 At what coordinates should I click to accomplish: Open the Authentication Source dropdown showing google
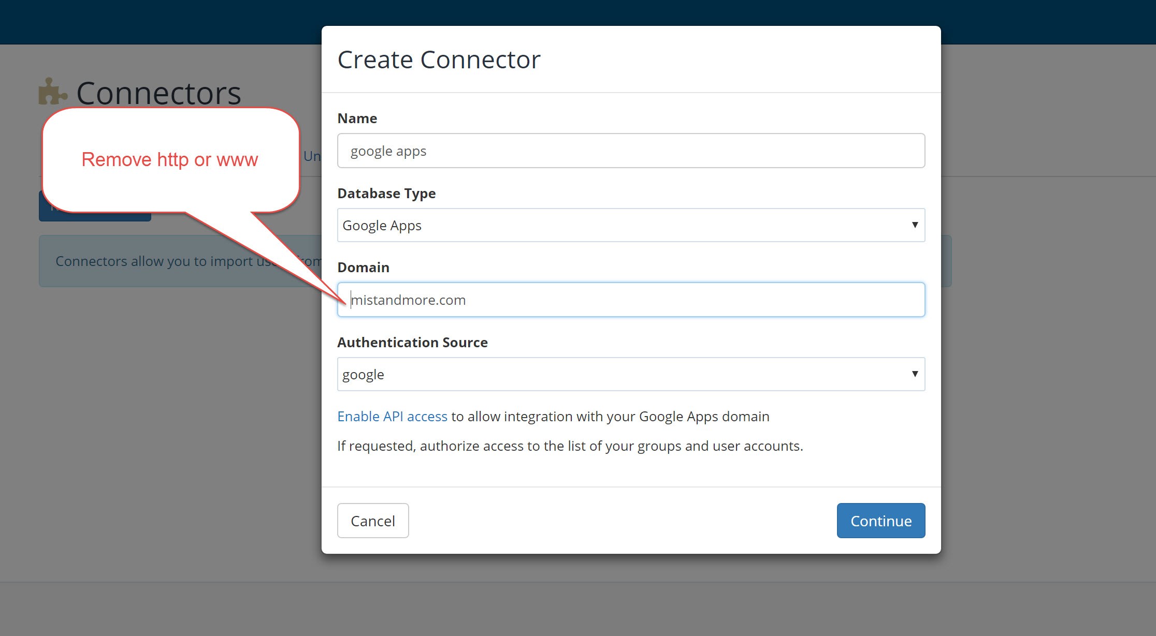[631, 374]
